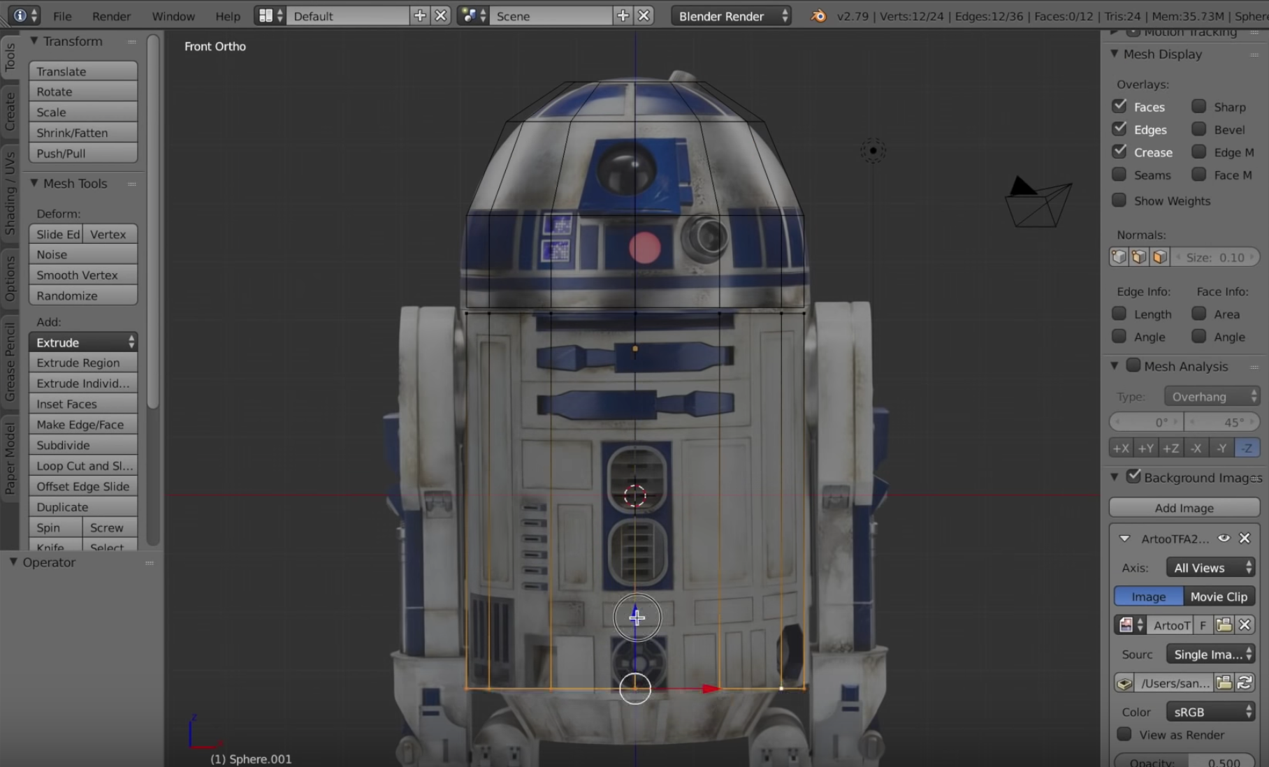Image resolution: width=1269 pixels, height=767 pixels.
Task: Reload the background image
Action: [x=1245, y=683]
